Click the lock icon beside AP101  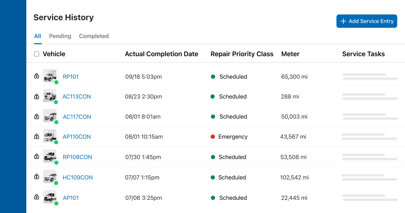[36, 197]
